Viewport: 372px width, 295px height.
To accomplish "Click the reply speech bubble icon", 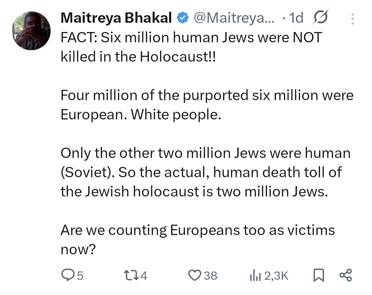I will coord(68,275).
